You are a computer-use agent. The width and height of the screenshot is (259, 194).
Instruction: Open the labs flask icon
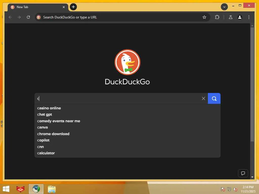pos(231,17)
